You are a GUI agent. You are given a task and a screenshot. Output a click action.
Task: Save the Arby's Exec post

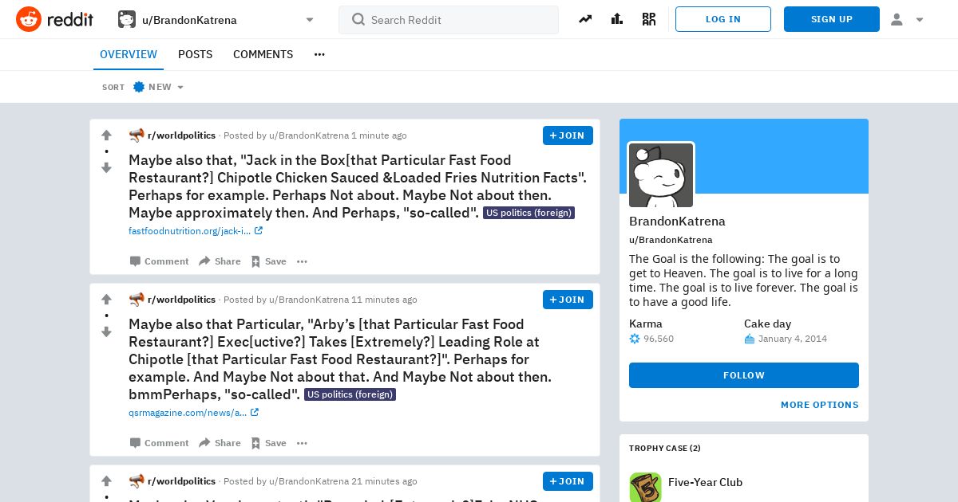[x=268, y=443]
